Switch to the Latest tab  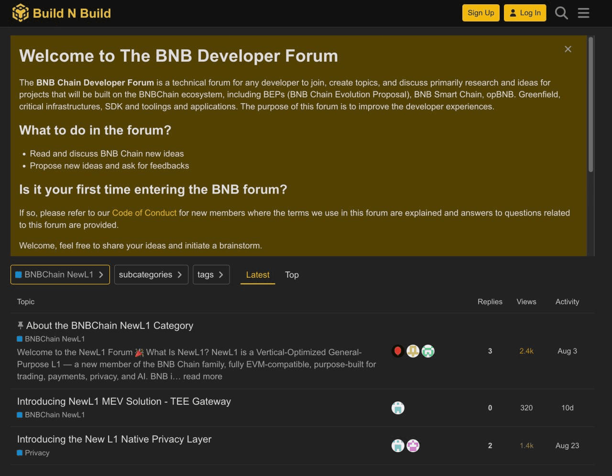coord(258,275)
